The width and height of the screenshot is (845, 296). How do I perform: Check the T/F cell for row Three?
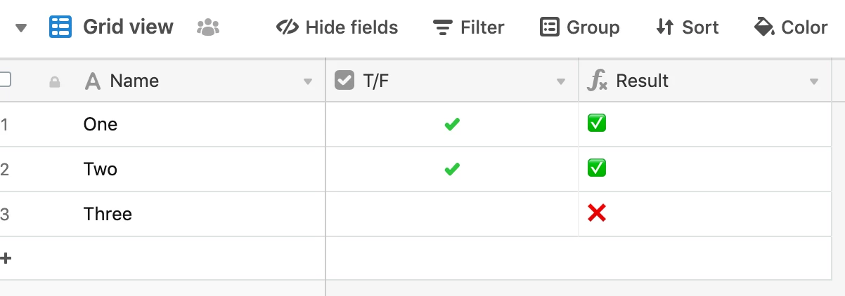pos(452,214)
